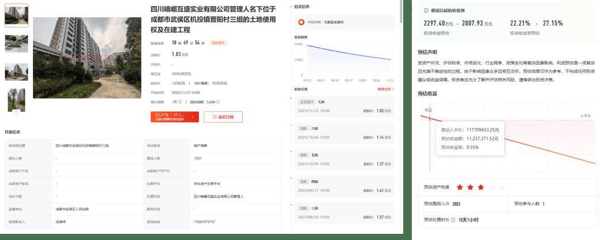This screenshot has height=240, width=604.
Task: Click the info icon next to 竞价周期 1天
Action: pos(180,102)
